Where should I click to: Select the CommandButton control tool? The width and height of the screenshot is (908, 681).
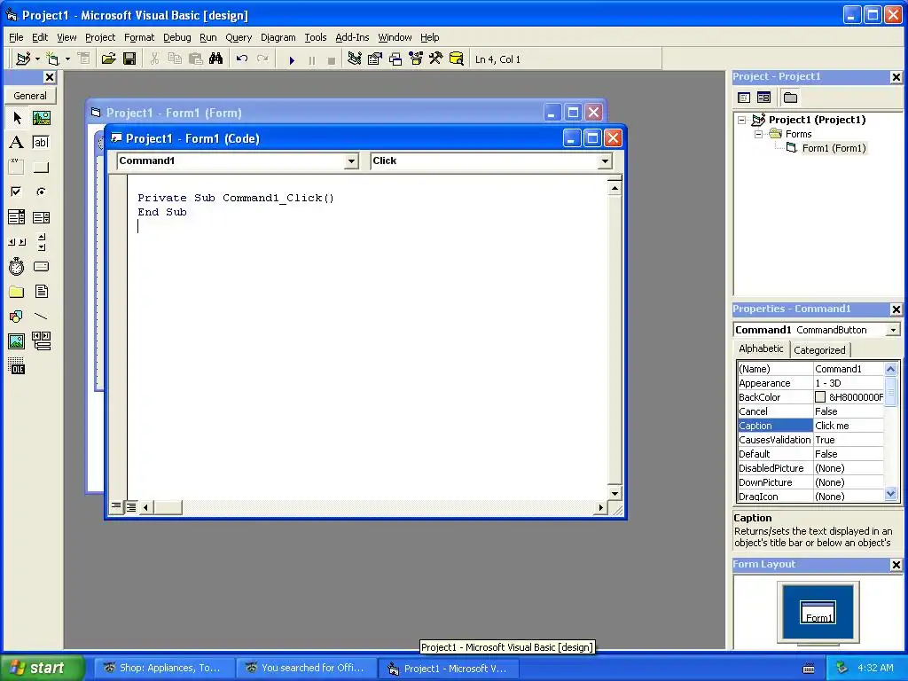(41, 168)
